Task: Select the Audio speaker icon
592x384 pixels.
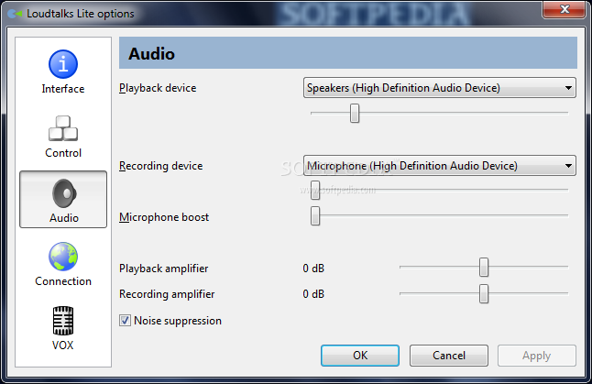Action: coord(62,193)
